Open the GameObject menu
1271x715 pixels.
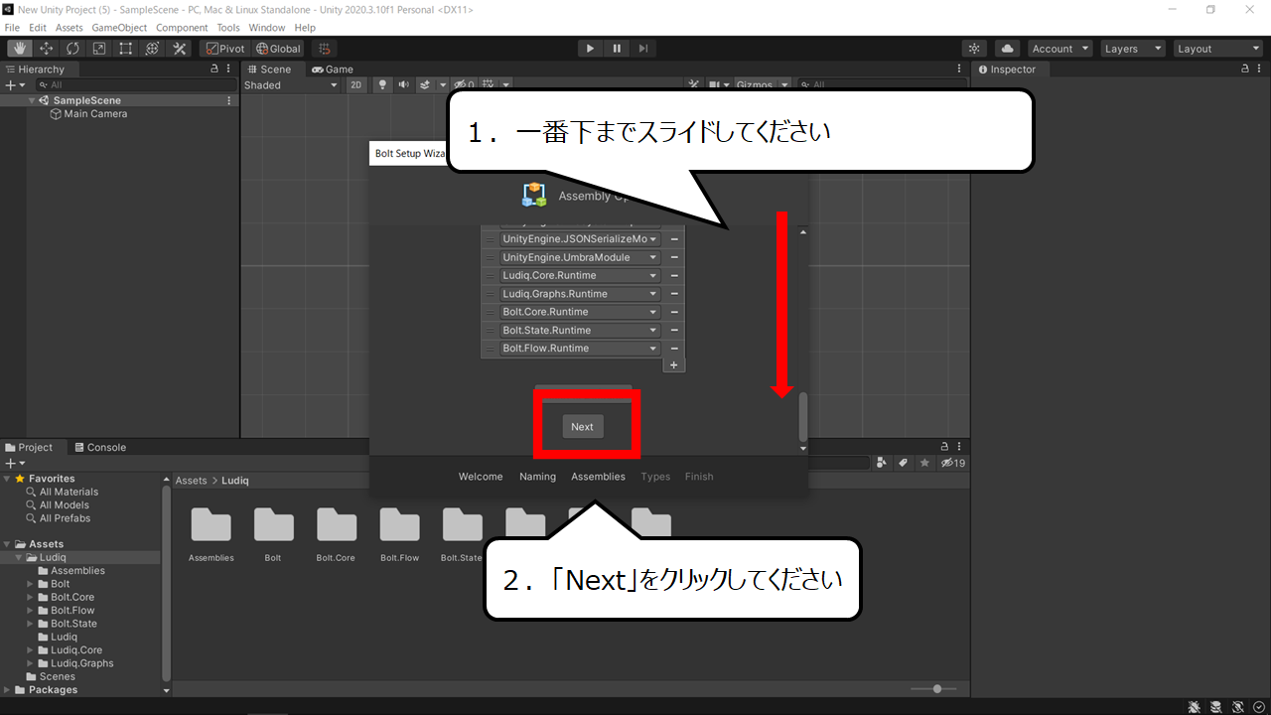coord(119,28)
